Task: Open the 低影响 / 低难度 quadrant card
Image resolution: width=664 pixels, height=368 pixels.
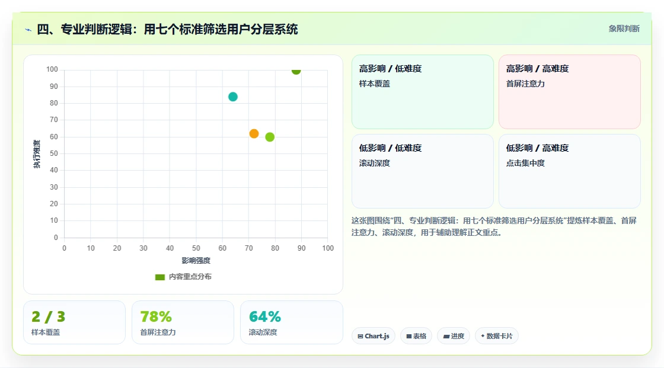Action: click(423, 171)
